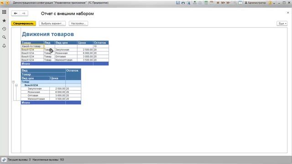Click the Администратор user label
Image resolution: width=292 pixels, height=164 pixels.
click(x=255, y=3)
